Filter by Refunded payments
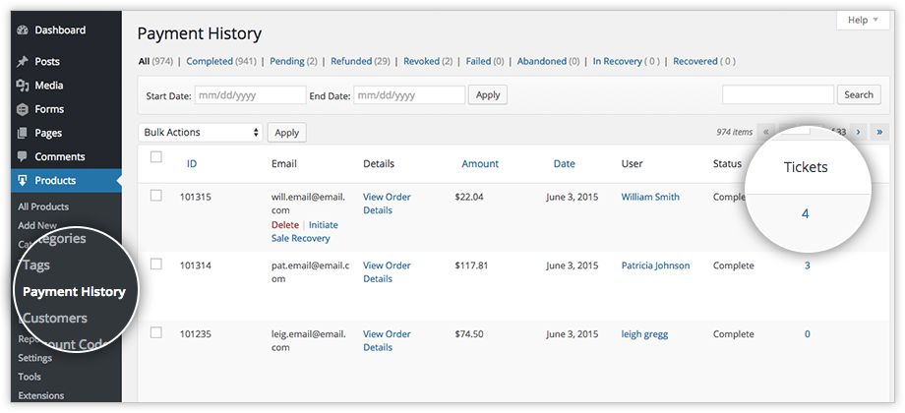 [351, 61]
